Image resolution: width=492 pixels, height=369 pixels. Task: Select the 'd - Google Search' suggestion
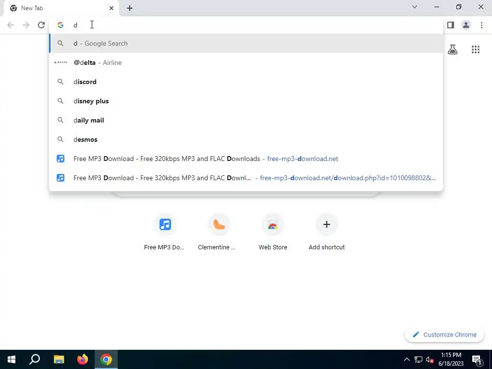[246, 43]
